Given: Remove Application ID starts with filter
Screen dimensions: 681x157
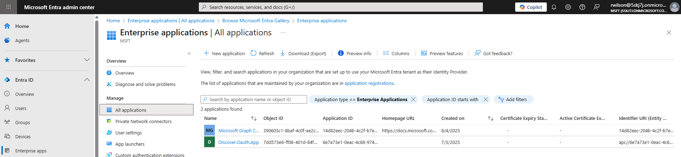Looking at the screenshot, I should pos(486,99).
